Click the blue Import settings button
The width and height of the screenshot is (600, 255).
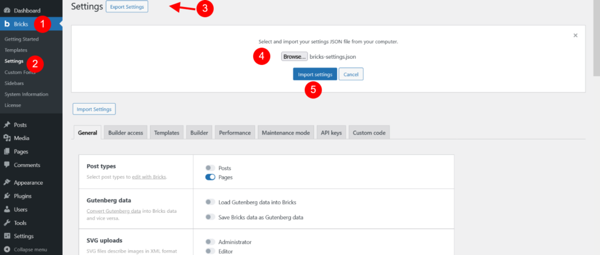coord(315,74)
